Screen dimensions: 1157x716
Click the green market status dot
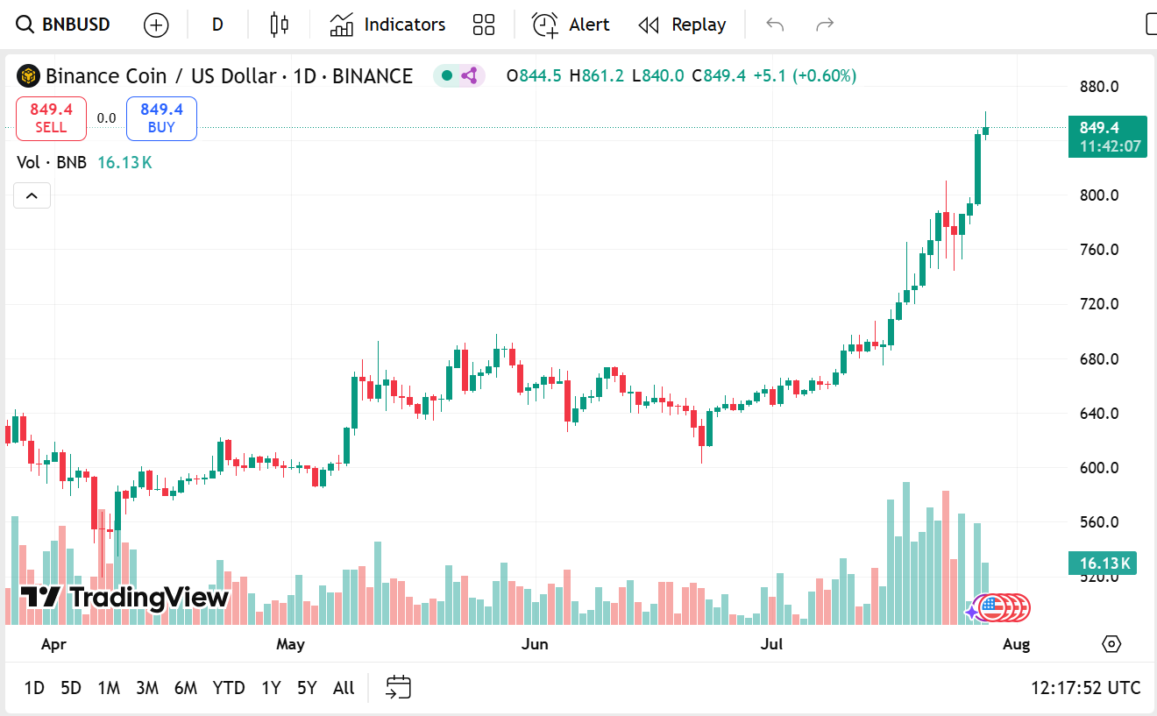point(447,76)
